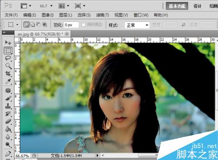The image size is (218, 160).
Task: Click the 羽化 feather input field
Action: coord(71,25)
